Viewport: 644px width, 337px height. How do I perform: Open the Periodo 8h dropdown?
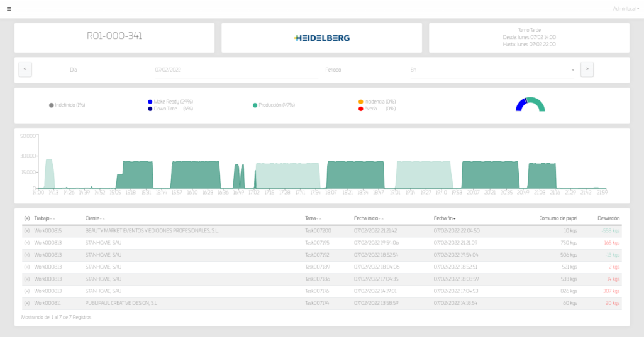point(492,70)
